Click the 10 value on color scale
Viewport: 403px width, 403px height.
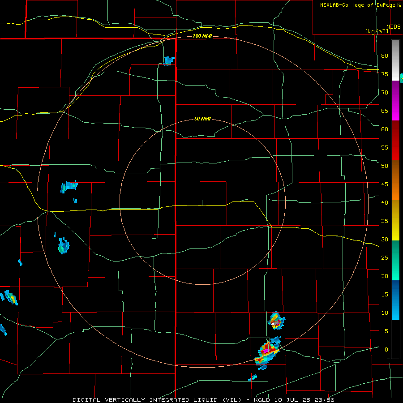tap(385, 313)
